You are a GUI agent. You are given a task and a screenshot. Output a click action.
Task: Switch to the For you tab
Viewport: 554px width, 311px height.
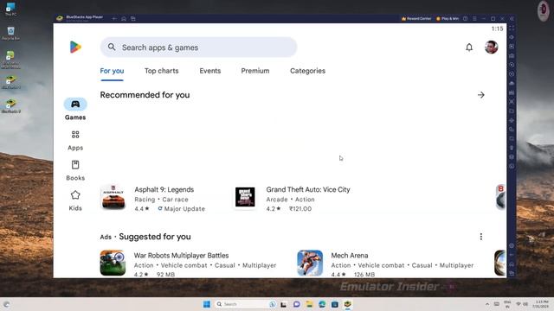(x=112, y=71)
